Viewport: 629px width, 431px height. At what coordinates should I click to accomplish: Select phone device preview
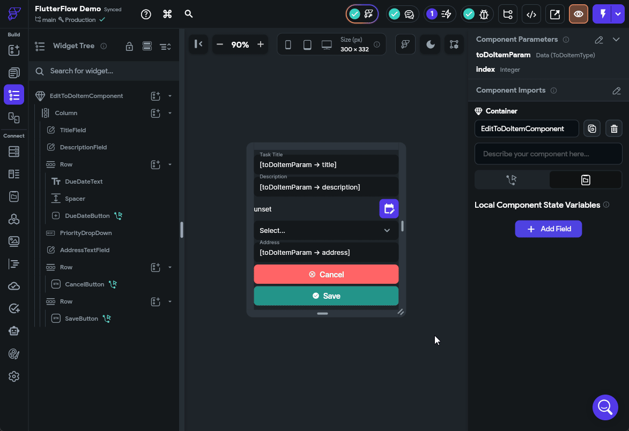(x=288, y=45)
